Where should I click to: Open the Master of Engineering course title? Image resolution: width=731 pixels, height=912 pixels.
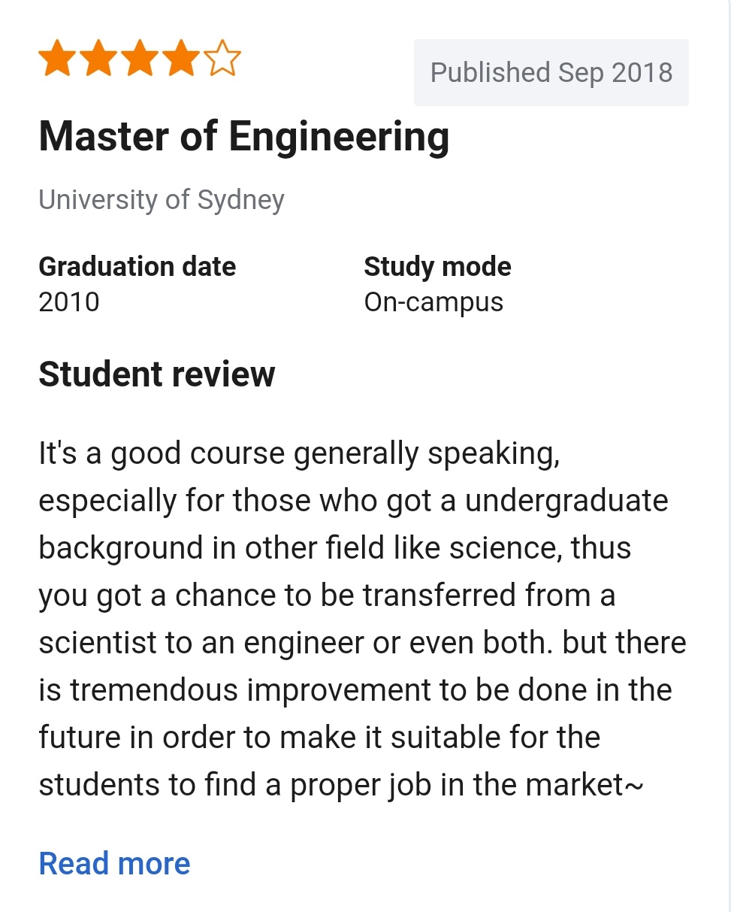pos(244,137)
